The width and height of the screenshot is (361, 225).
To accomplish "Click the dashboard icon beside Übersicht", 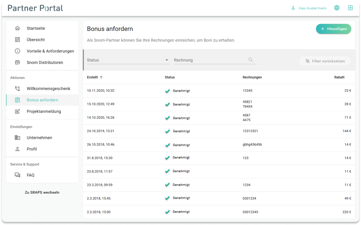I will (x=17, y=40).
